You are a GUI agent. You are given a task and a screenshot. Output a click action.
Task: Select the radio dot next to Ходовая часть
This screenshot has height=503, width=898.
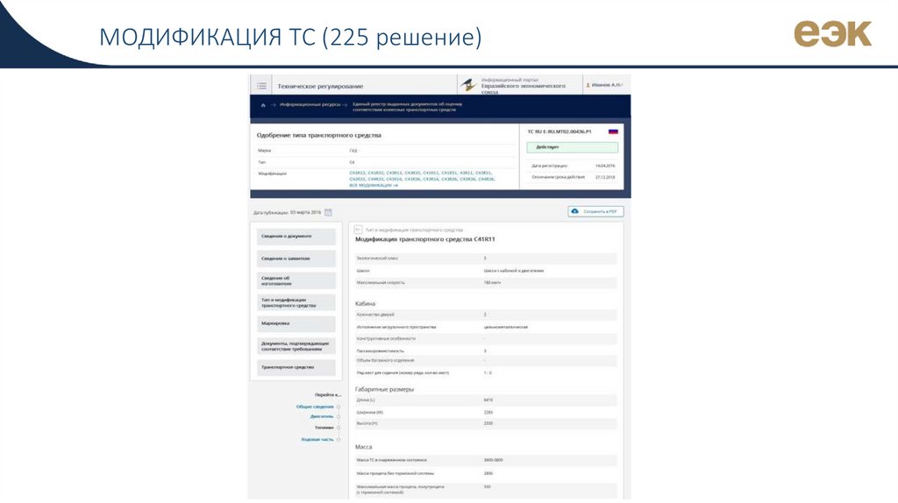339,440
